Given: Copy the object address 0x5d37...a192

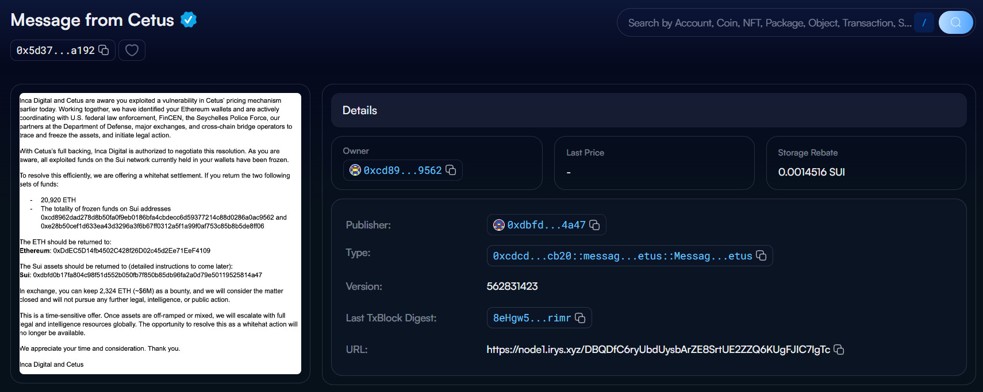Looking at the screenshot, I should 104,51.
